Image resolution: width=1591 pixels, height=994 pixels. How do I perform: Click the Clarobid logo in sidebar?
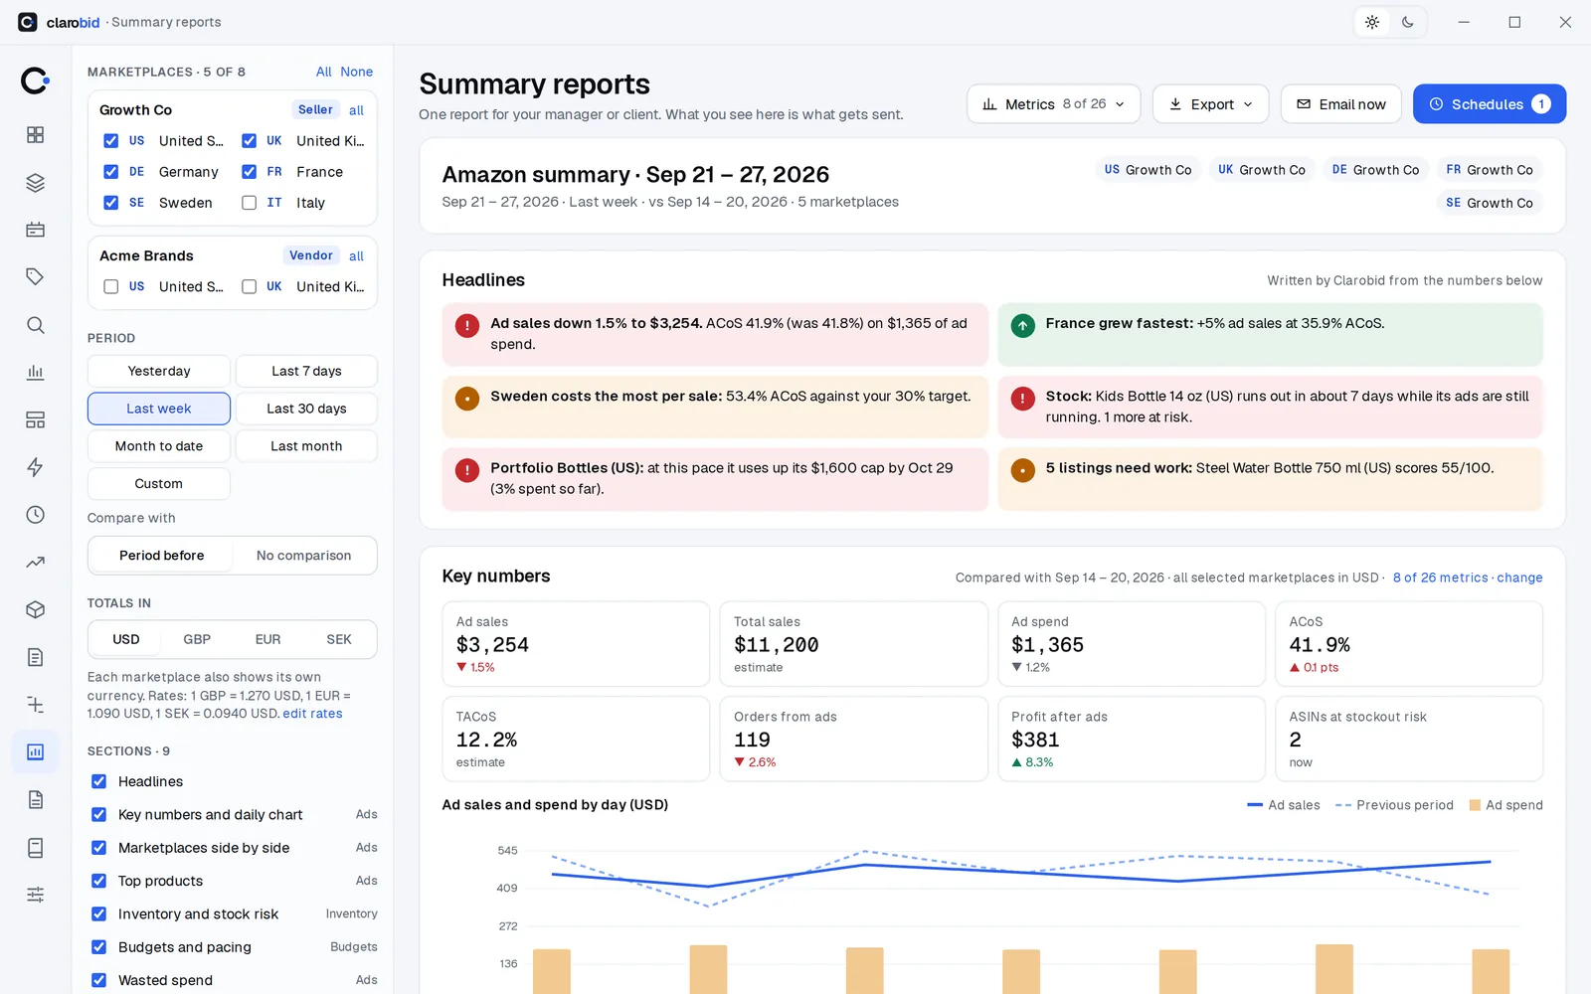tap(35, 81)
